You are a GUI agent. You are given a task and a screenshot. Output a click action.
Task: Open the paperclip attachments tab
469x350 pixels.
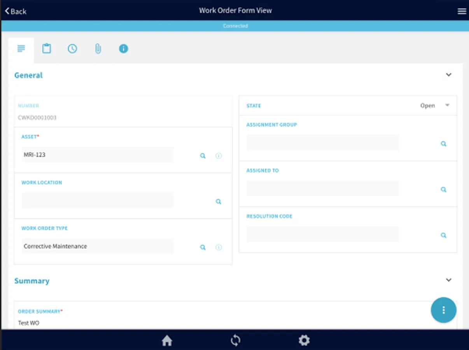pos(98,49)
